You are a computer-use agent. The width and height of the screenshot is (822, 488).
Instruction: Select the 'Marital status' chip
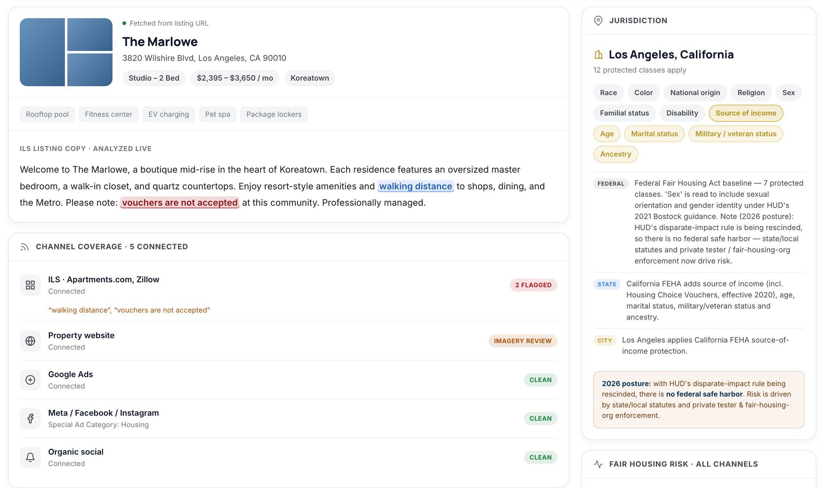(x=654, y=134)
